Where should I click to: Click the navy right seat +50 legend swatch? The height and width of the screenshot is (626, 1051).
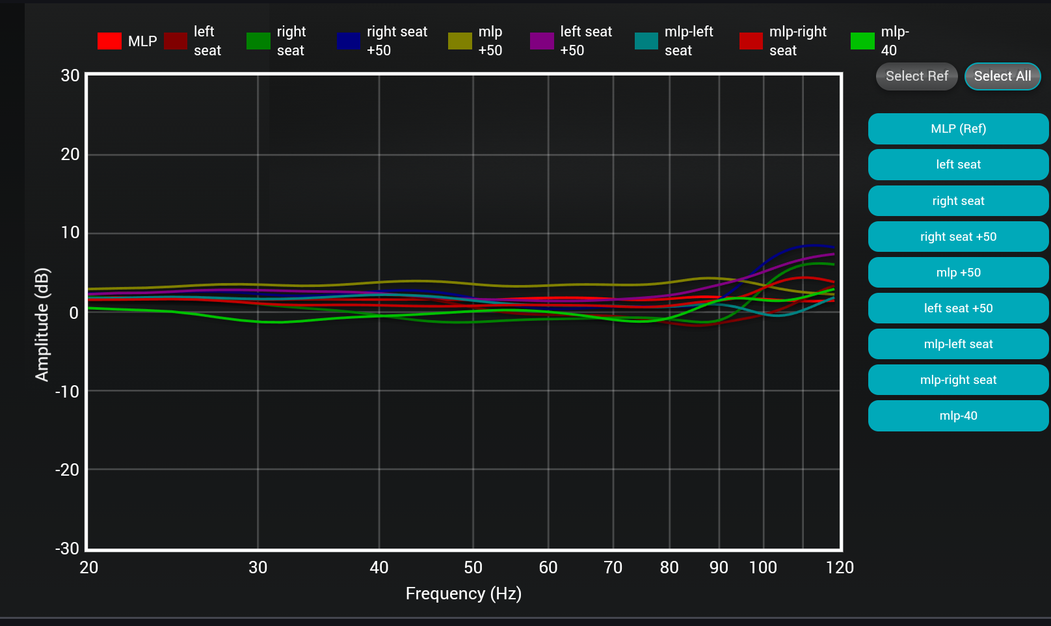click(x=348, y=41)
